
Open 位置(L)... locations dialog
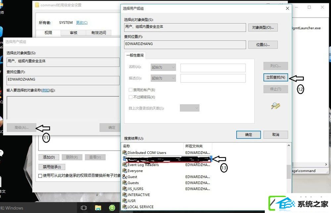(263, 45)
